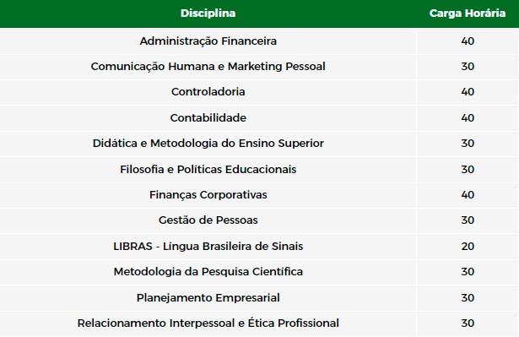The height and width of the screenshot is (337, 519).
Task: Select the Planejamento Empresarial row
Action: click(x=260, y=297)
